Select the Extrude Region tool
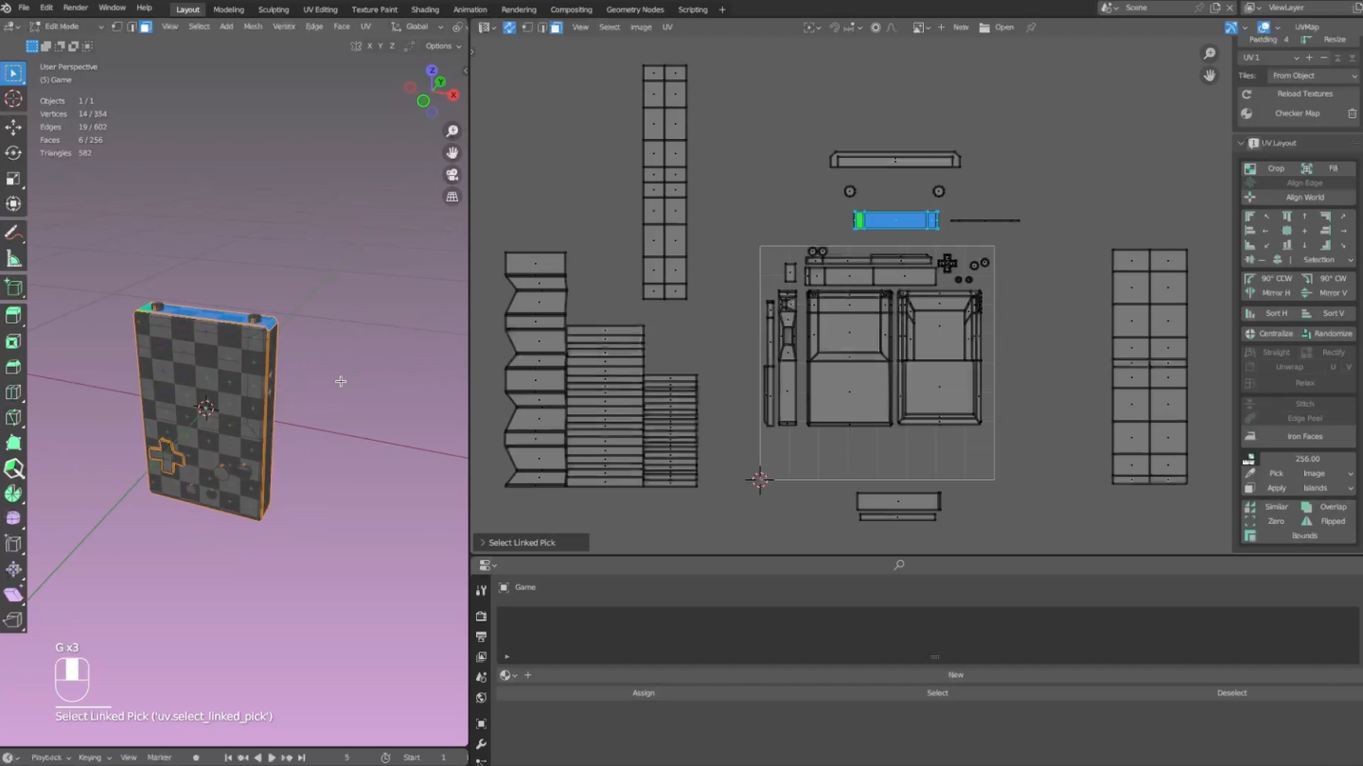This screenshot has height=766, width=1363. tap(13, 315)
